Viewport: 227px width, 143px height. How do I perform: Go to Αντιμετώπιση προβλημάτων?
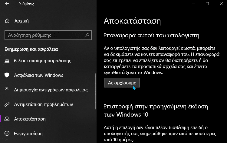coord(44,104)
